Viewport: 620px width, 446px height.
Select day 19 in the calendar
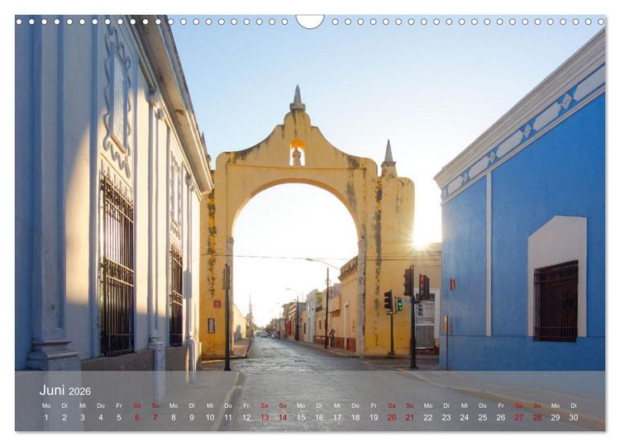[374, 418]
